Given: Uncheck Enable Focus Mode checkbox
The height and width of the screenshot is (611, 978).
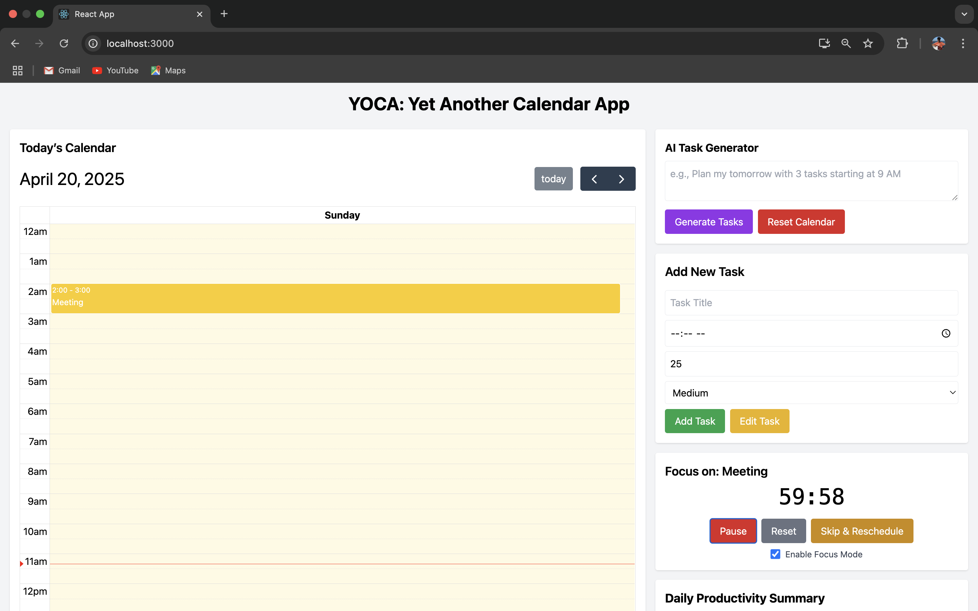Looking at the screenshot, I should tap(775, 554).
